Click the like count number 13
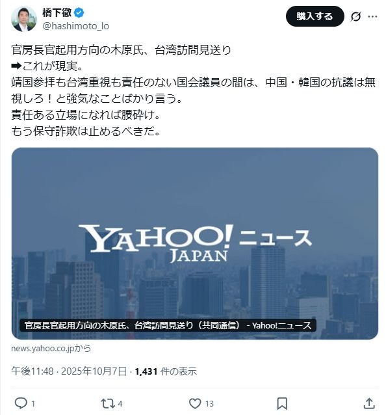Image resolution: width=386 pixels, height=415 pixels. coord(209,404)
